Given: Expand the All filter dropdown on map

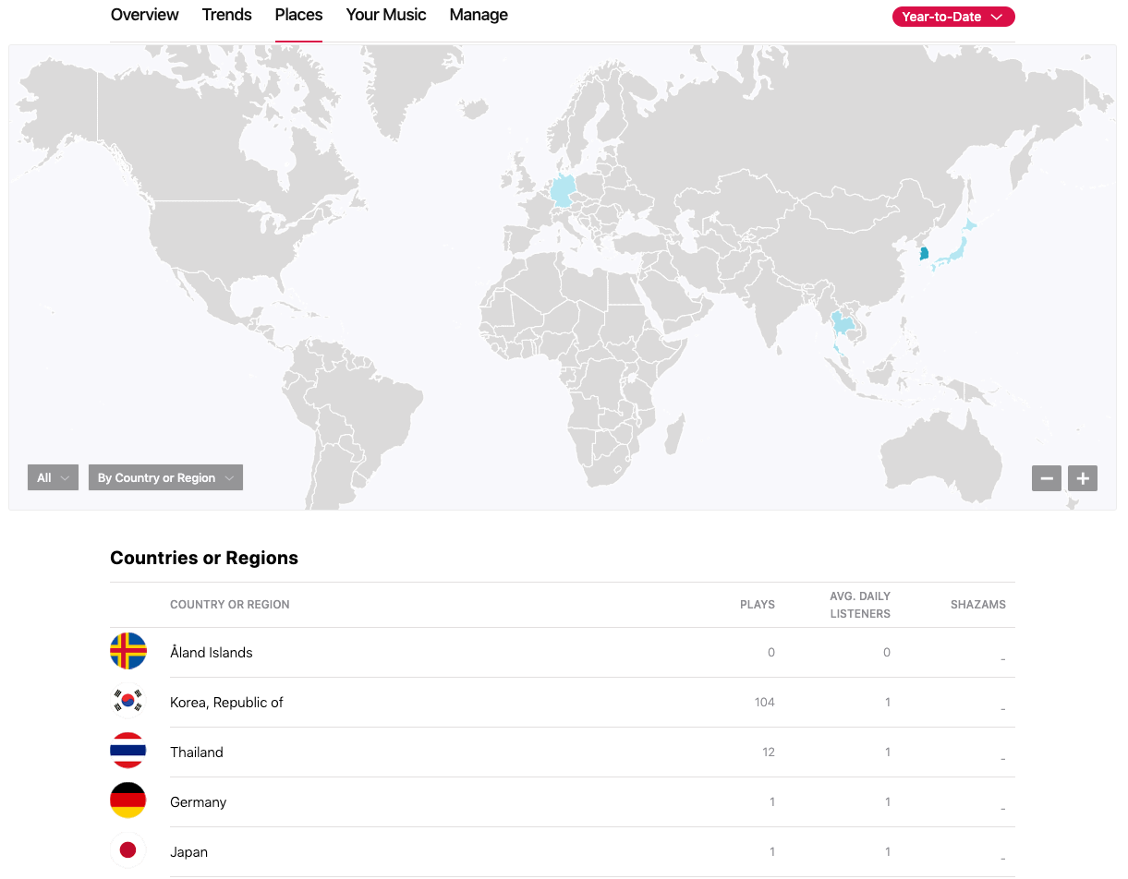Looking at the screenshot, I should pyautogui.click(x=53, y=477).
